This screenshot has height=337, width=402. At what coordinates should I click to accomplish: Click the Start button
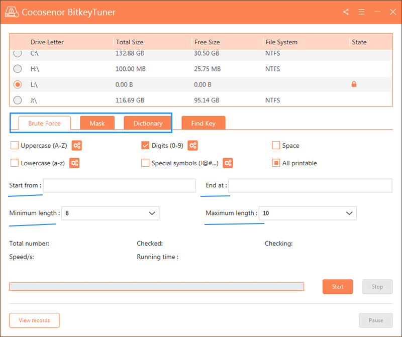point(337,286)
